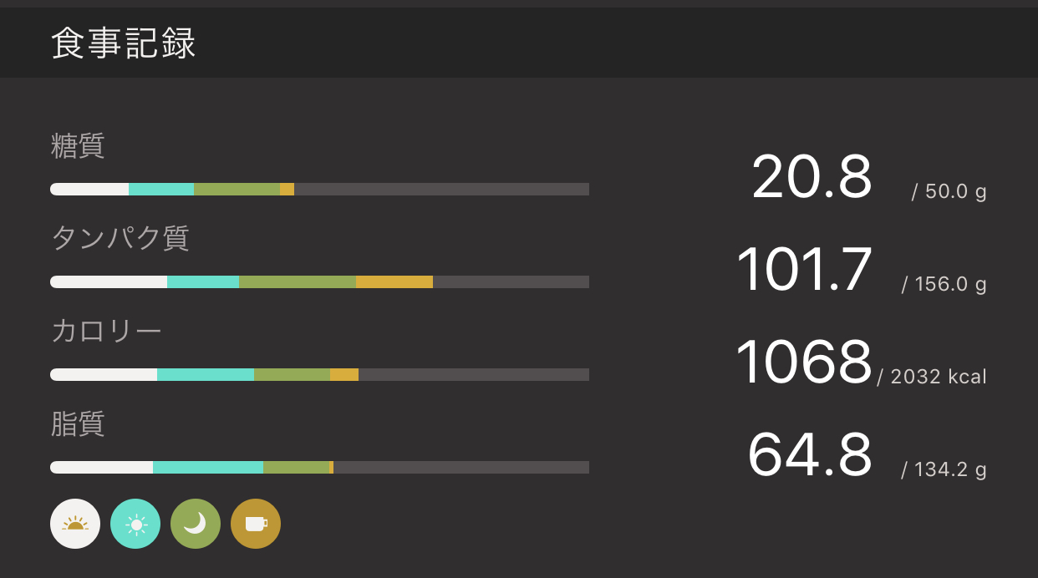Click the 2032 kcal target text
1038x578 pixels.
933,377
